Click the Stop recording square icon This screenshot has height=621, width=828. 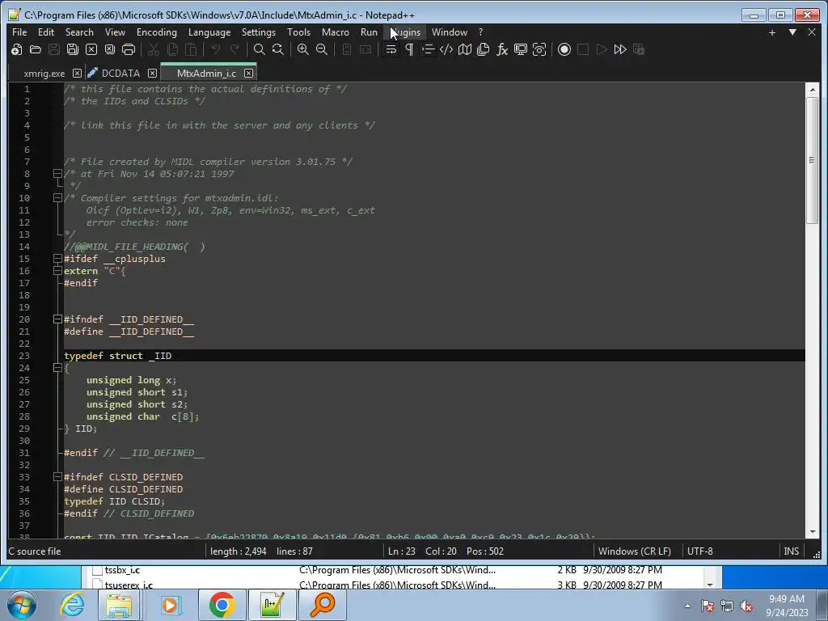(x=583, y=49)
